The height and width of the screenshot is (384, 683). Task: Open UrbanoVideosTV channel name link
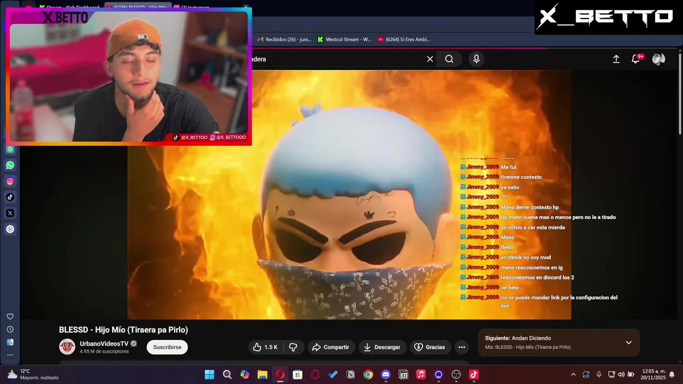pos(104,343)
